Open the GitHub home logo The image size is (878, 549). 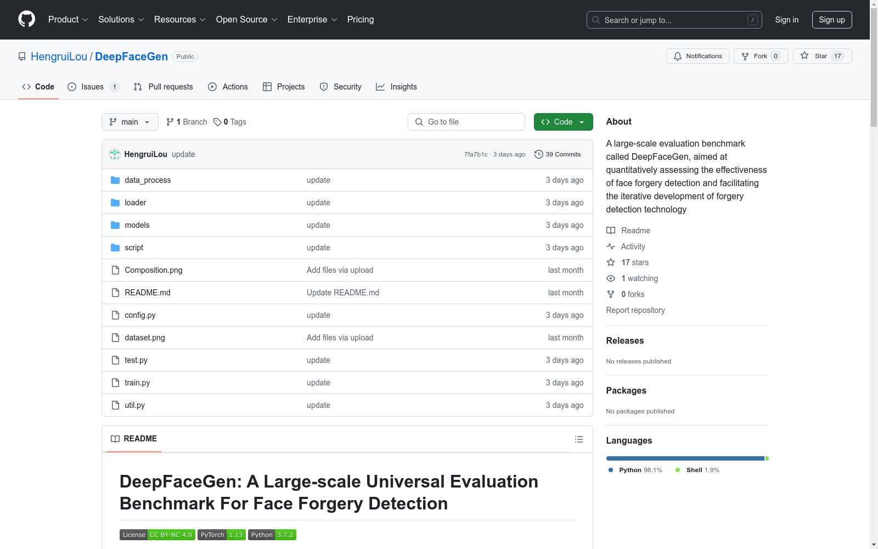point(26,19)
